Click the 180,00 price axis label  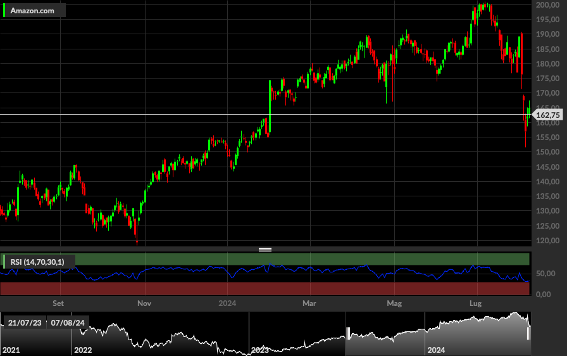547,64
